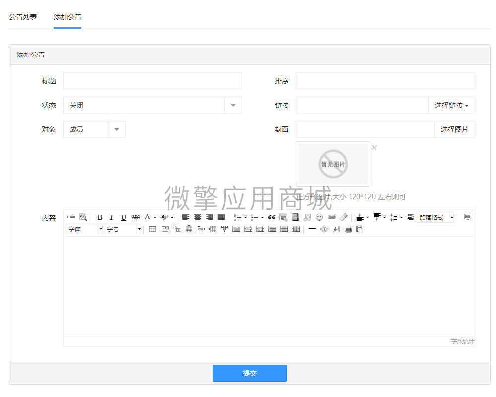Open the 对象 dropdown showing 成员

point(94,129)
